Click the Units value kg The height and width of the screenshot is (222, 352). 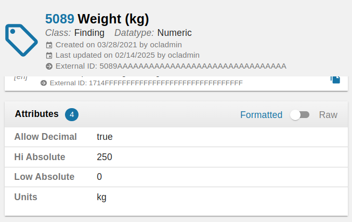tap(101, 197)
